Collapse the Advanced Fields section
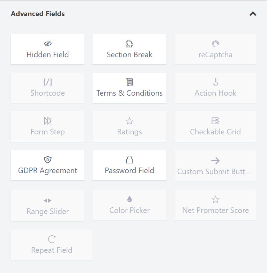This screenshot has width=267, height=273. 253,14
